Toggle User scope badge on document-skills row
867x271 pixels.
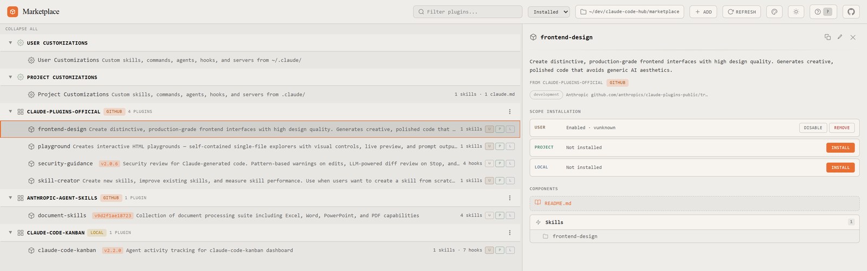pos(489,216)
